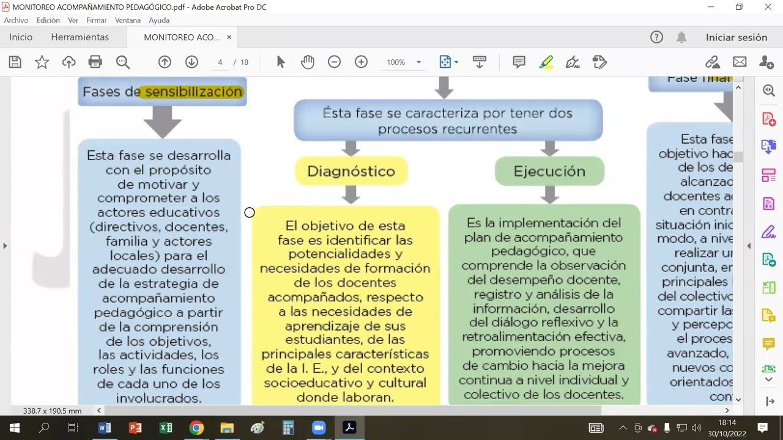
Task: Open the Ver menu
Action: point(73,20)
